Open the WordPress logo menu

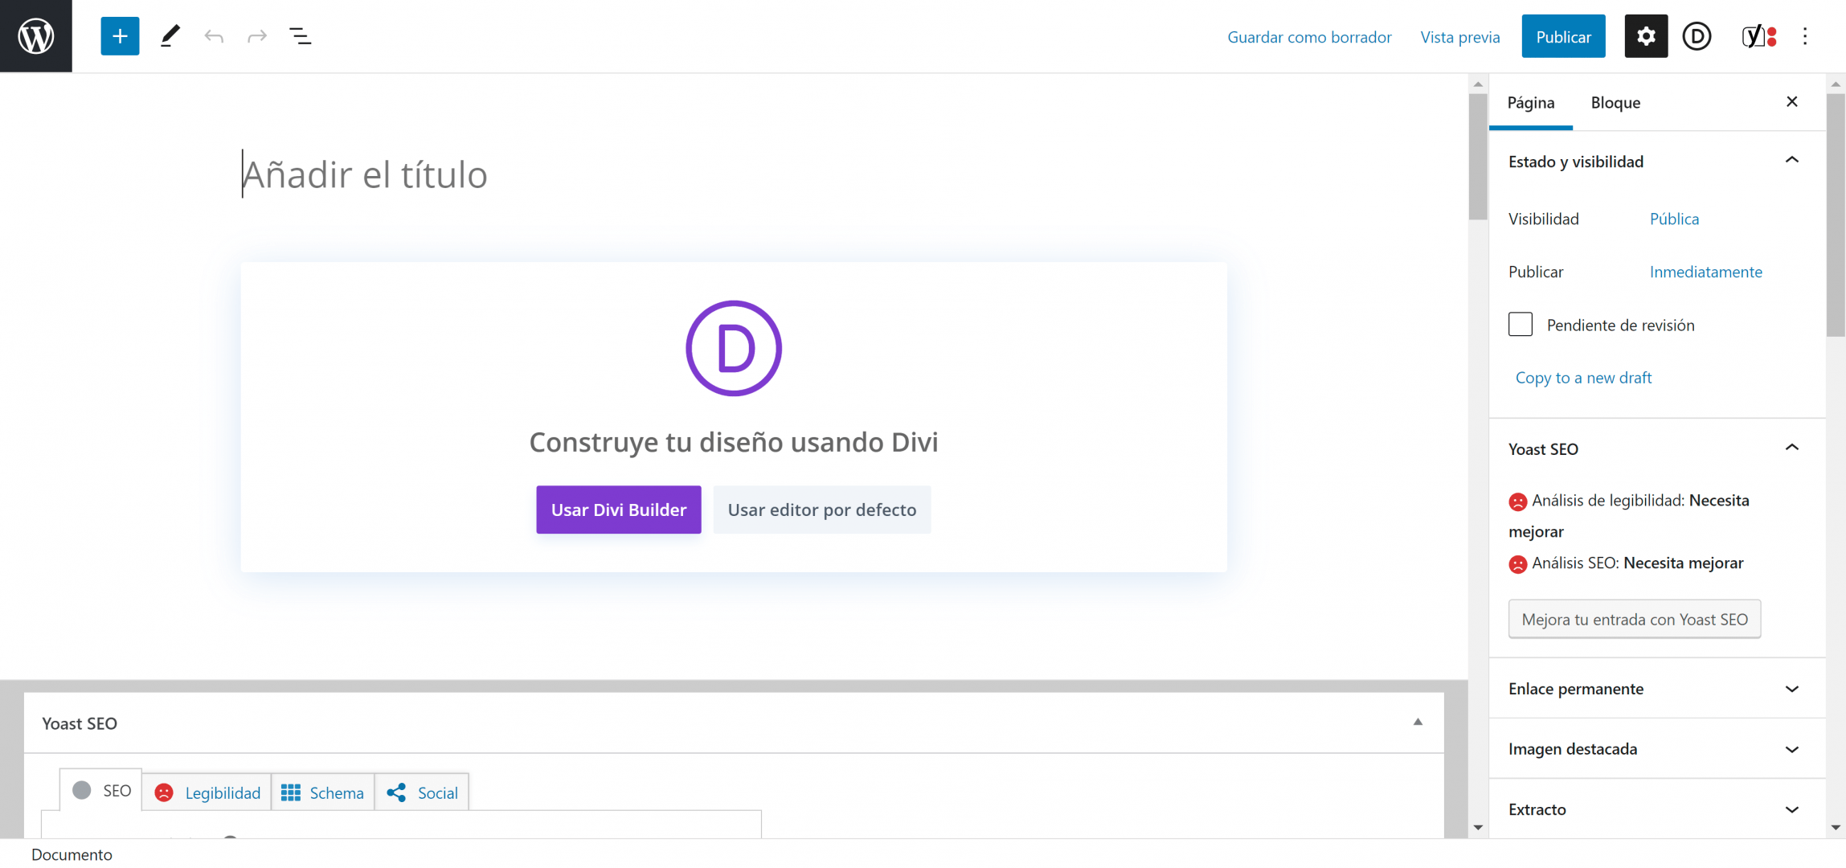(36, 36)
